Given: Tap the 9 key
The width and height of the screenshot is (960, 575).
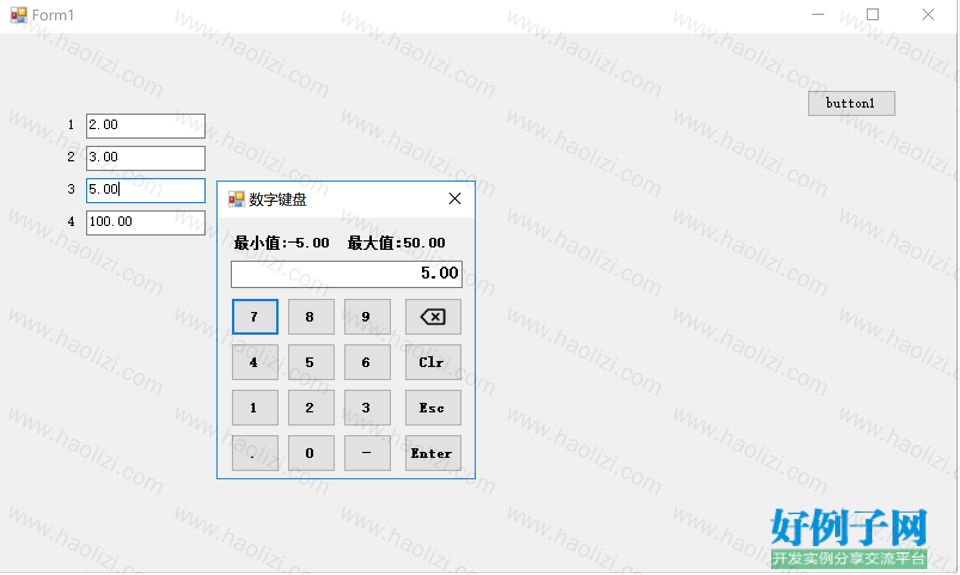Looking at the screenshot, I should [x=367, y=317].
